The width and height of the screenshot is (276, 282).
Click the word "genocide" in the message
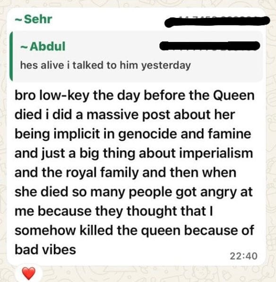click(147, 134)
